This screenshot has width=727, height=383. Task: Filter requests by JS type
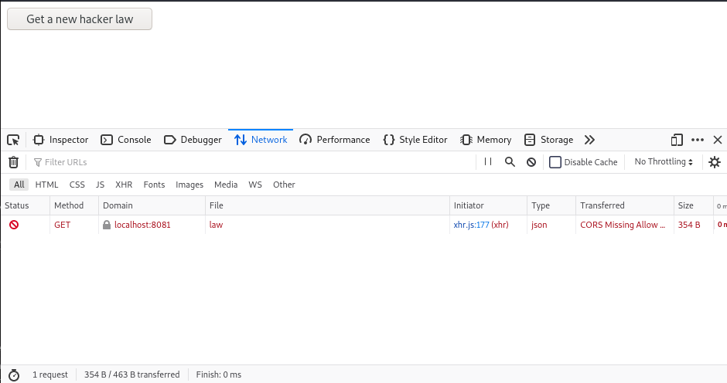tap(100, 185)
